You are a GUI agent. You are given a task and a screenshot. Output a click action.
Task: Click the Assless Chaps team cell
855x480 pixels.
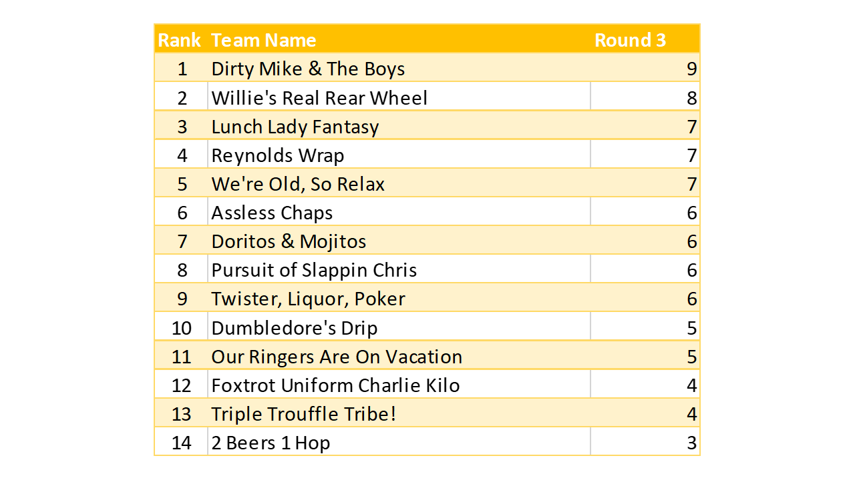[x=272, y=213]
